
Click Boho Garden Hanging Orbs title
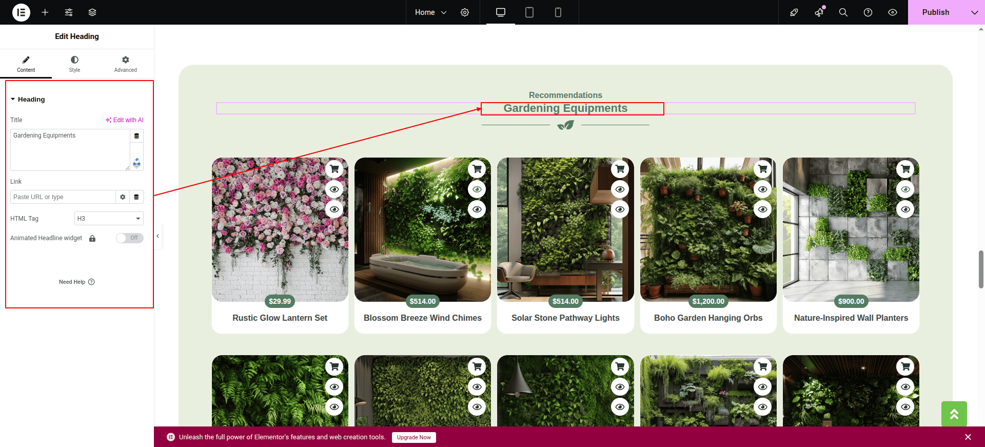coord(708,318)
